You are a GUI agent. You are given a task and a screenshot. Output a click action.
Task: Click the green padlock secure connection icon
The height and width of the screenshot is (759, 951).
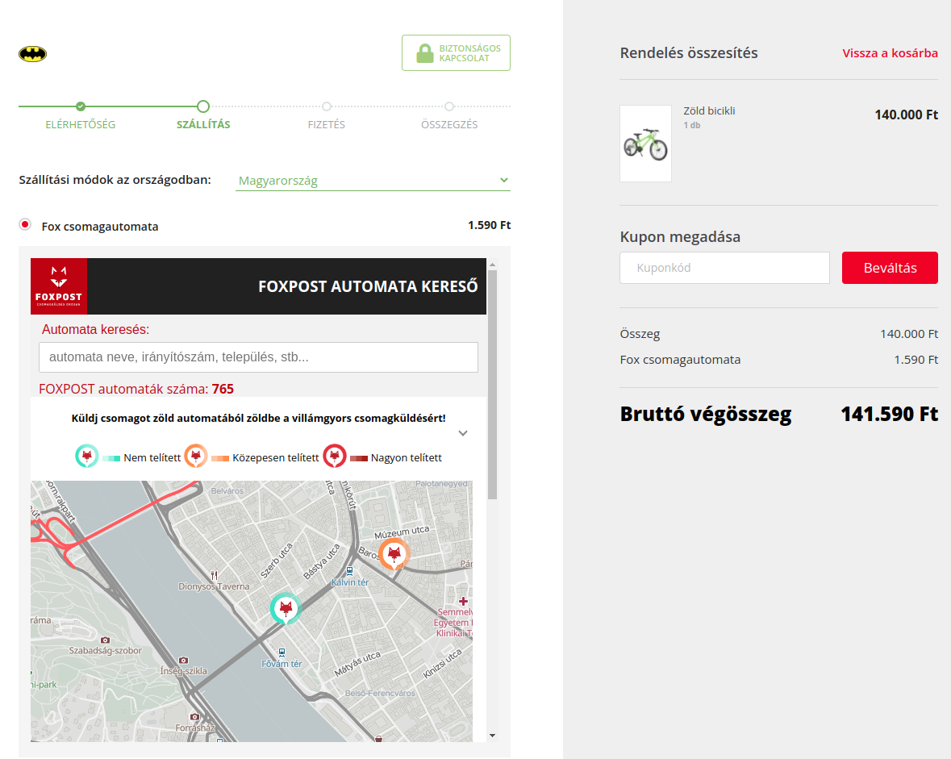tap(425, 53)
